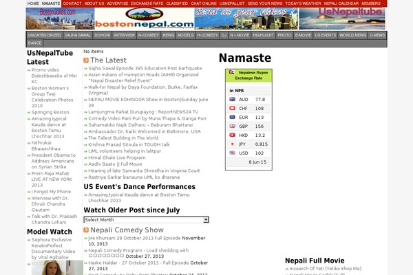Select the H-COMEDY category tab

207,35
